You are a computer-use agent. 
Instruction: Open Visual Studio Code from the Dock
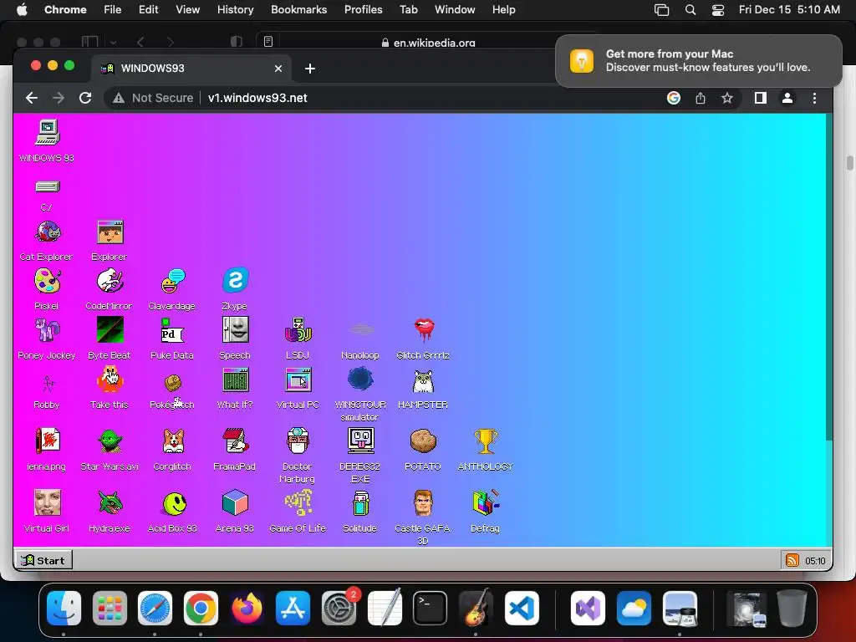click(x=522, y=609)
